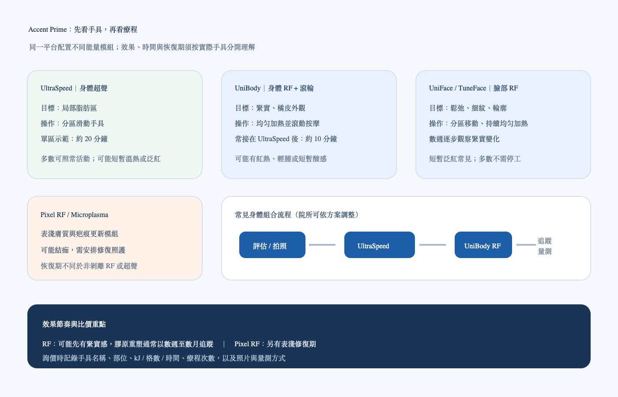Select the heading 'UniFace / TuneFace｜臉部 RF'
The image size is (618, 397).
click(x=474, y=88)
